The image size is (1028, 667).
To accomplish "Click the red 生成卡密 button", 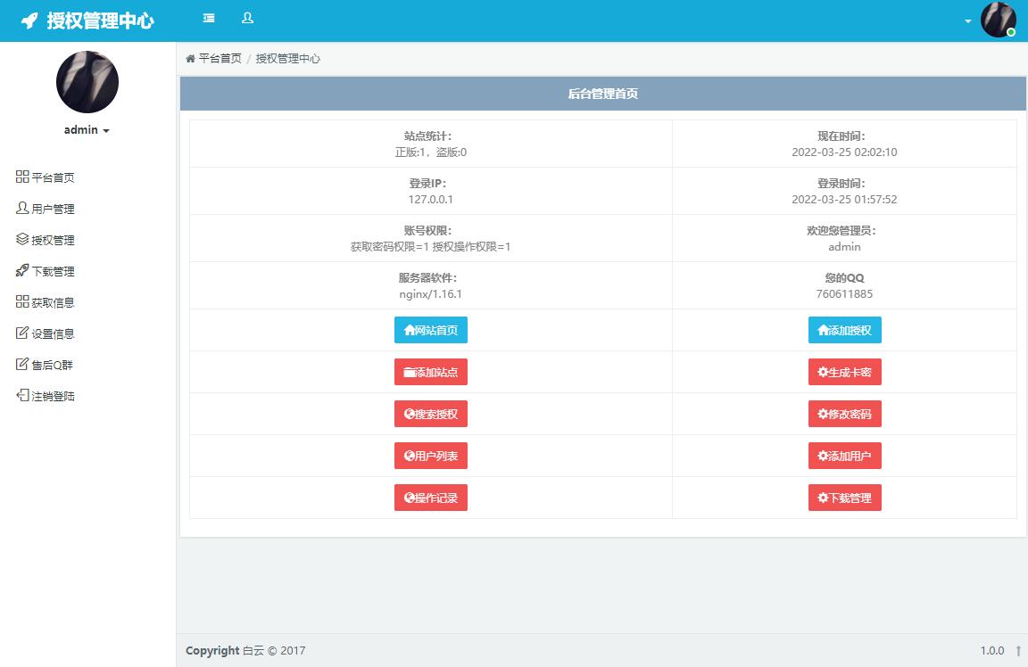I will click(x=844, y=372).
